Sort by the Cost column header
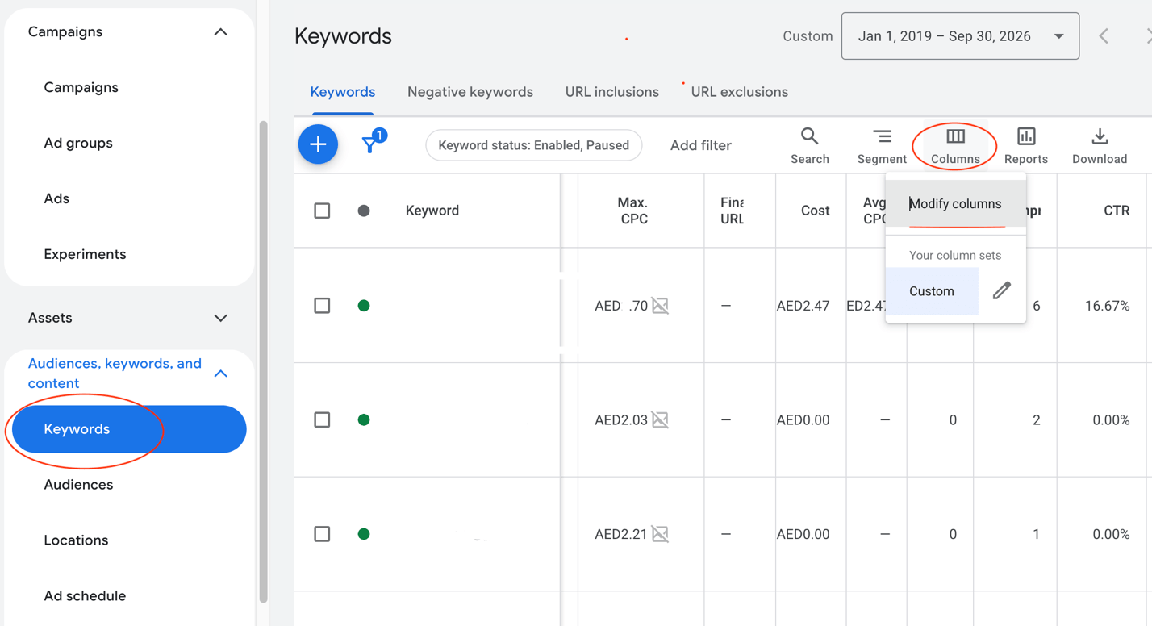This screenshot has width=1152, height=626. tap(815, 211)
